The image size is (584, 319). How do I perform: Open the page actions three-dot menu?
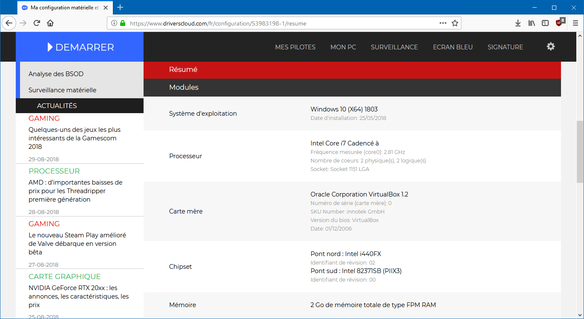[x=443, y=23]
